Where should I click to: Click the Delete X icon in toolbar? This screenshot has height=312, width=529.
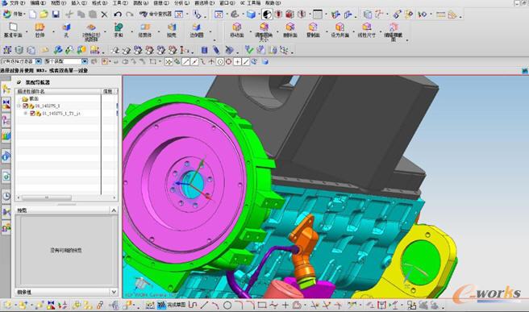pos(104,15)
